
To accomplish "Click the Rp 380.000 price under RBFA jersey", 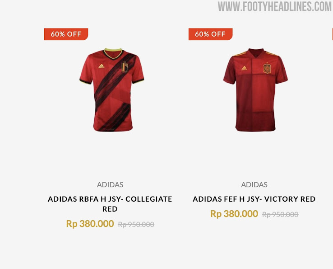I will coord(90,224).
